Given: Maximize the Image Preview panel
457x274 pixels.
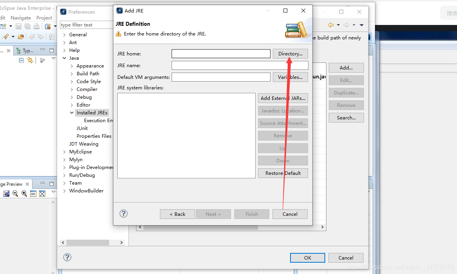Looking at the screenshot, I should click(x=52, y=184).
